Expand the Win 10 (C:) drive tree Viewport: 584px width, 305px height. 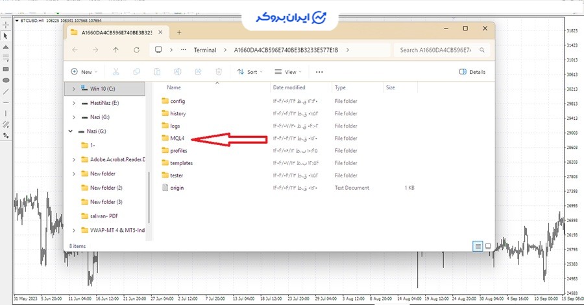pos(73,88)
